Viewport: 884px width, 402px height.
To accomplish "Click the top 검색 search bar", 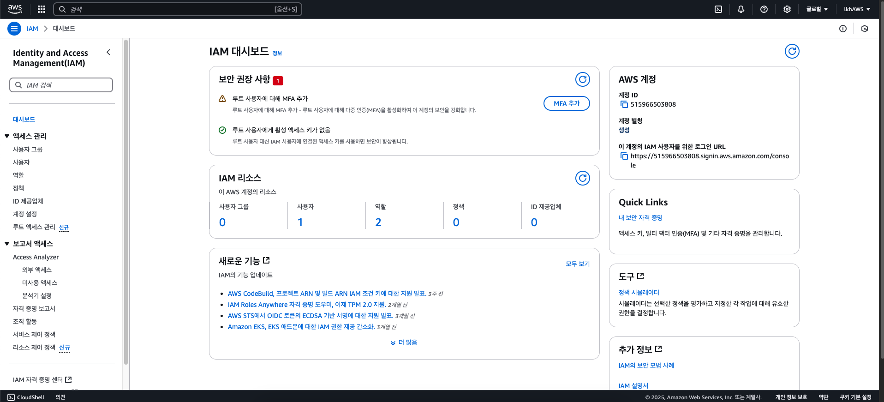I will (x=178, y=9).
